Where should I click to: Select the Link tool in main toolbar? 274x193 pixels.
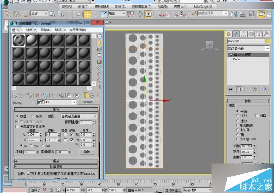click(x=8, y=14)
